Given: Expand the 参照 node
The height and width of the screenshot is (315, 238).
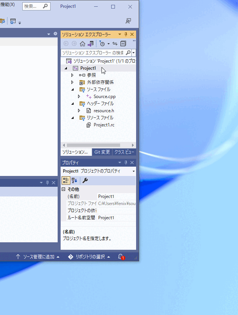Looking at the screenshot, I should (72, 75).
